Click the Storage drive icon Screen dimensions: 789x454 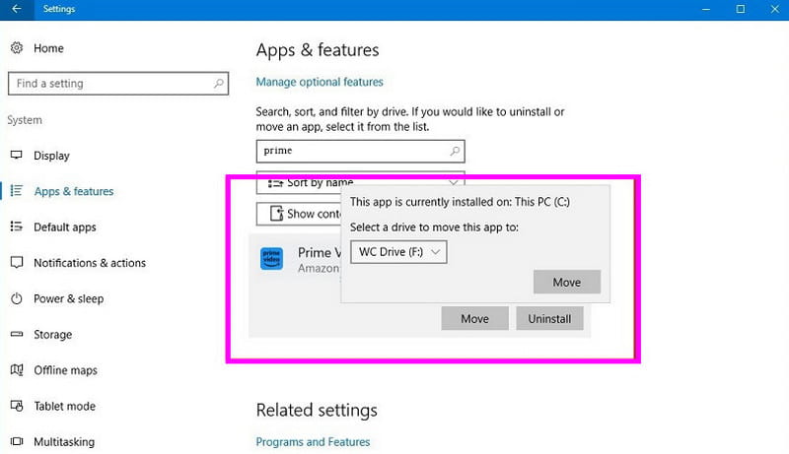[x=17, y=334]
